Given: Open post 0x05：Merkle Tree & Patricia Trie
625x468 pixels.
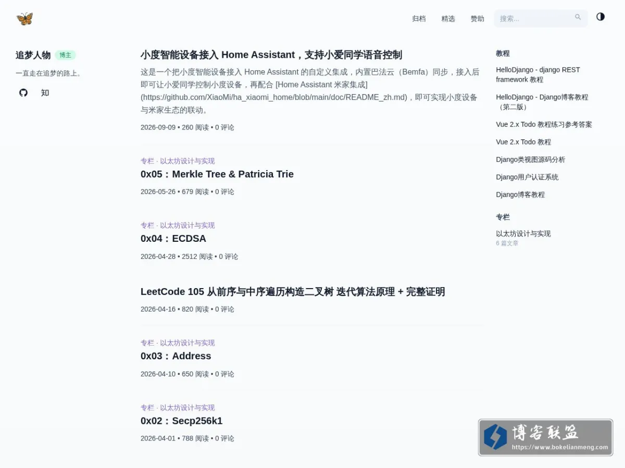Looking at the screenshot, I should (217, 174).
